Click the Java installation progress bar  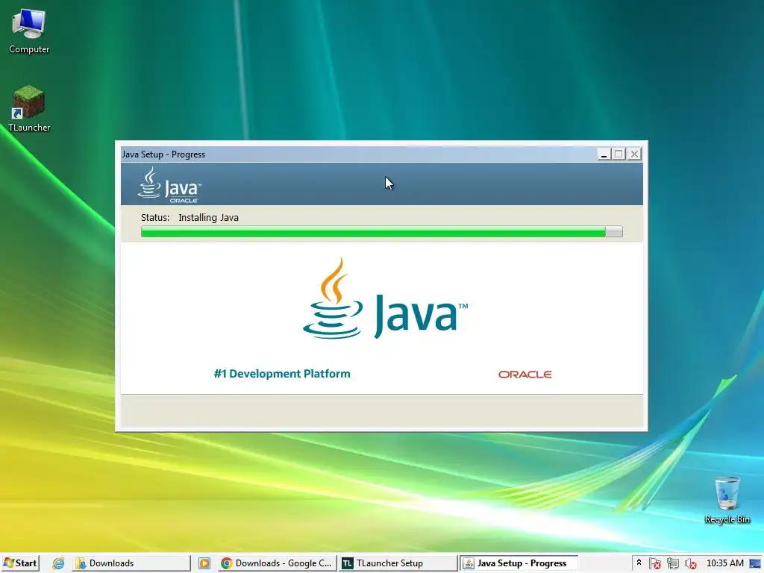click(381, 232)
